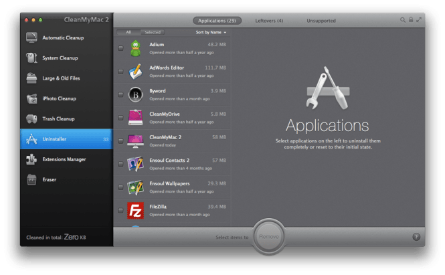
Task: Click the CleanMyMac 2 app icon
Action: coord(135,141)
